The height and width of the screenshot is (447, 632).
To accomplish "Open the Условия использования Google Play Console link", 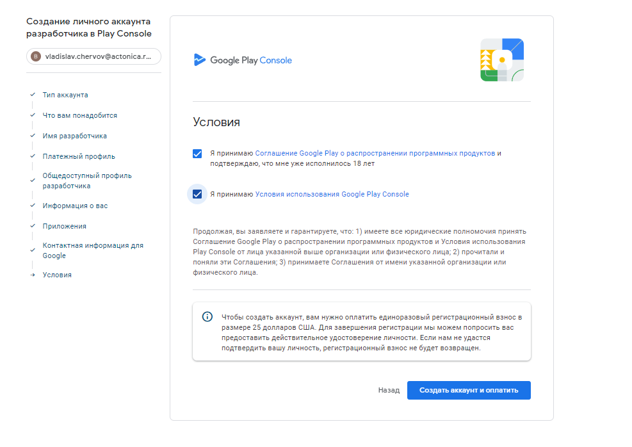I will [332, 194].
